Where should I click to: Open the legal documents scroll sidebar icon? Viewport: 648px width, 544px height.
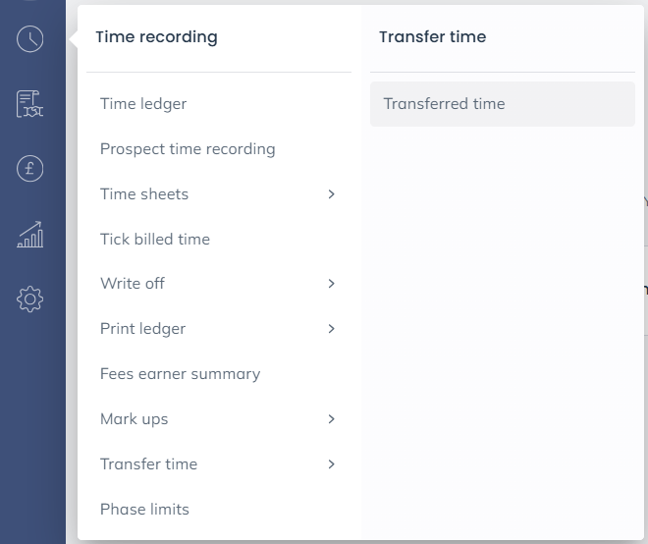pyautogui.click(x=30, y=104)
